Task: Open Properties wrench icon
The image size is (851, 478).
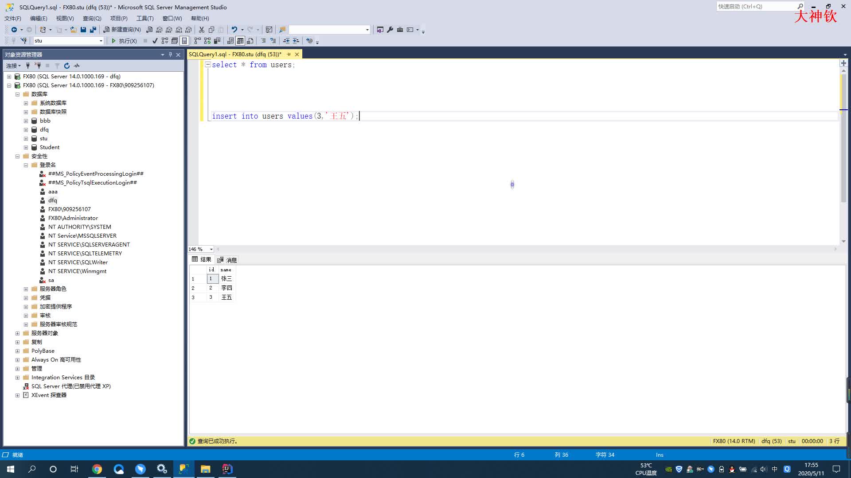Action: tap(390, 30)
